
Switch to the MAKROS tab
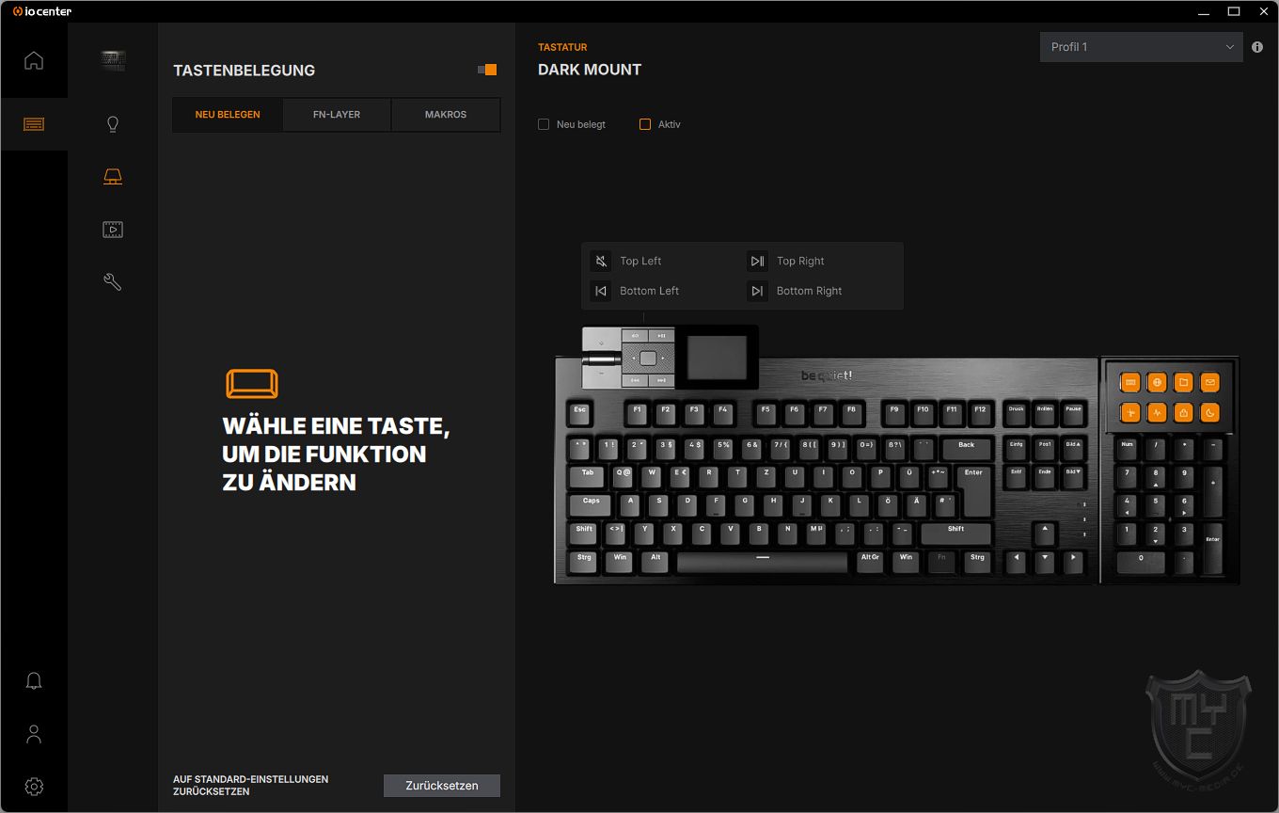point(446,115)
